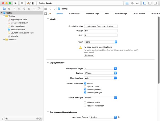Image resolution: width=160 pixels, height=121 pixels.
Task: Select the Project navigator icon
Action: click(4, 9)
